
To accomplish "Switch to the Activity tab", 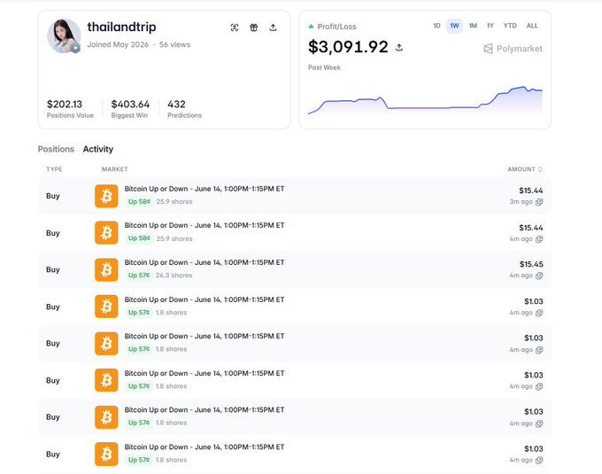I will click(98, 149).
